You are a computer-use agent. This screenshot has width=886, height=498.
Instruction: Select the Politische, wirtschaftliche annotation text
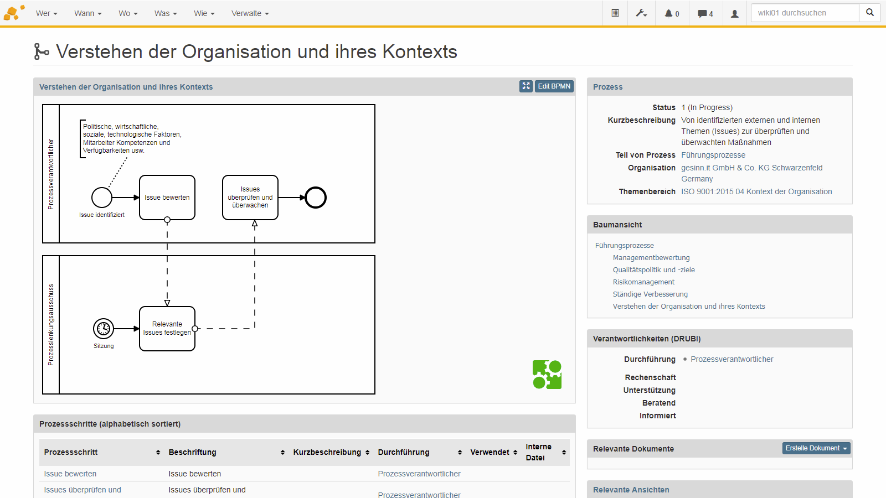[x=132, y=138]
